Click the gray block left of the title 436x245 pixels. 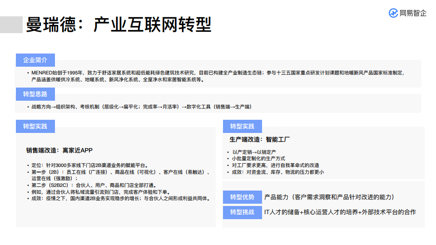[11, 24]
